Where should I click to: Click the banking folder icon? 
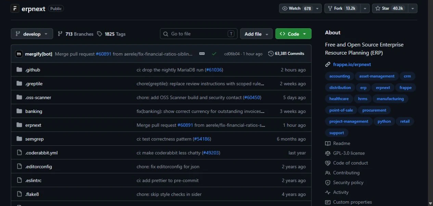click(19, 111)
